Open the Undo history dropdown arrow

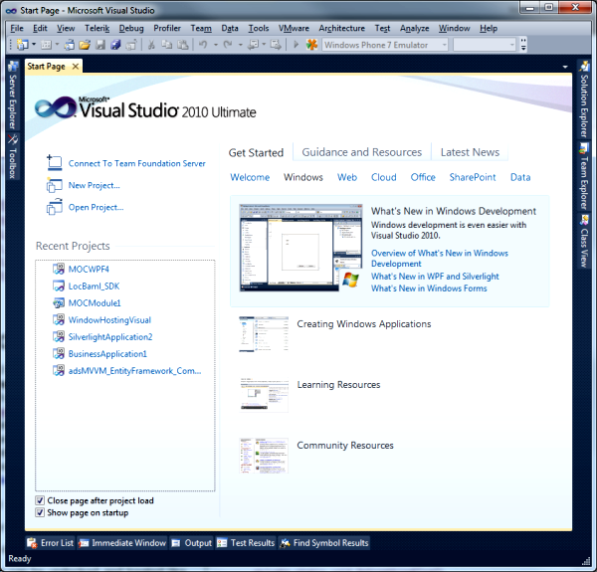pos(216,45)
